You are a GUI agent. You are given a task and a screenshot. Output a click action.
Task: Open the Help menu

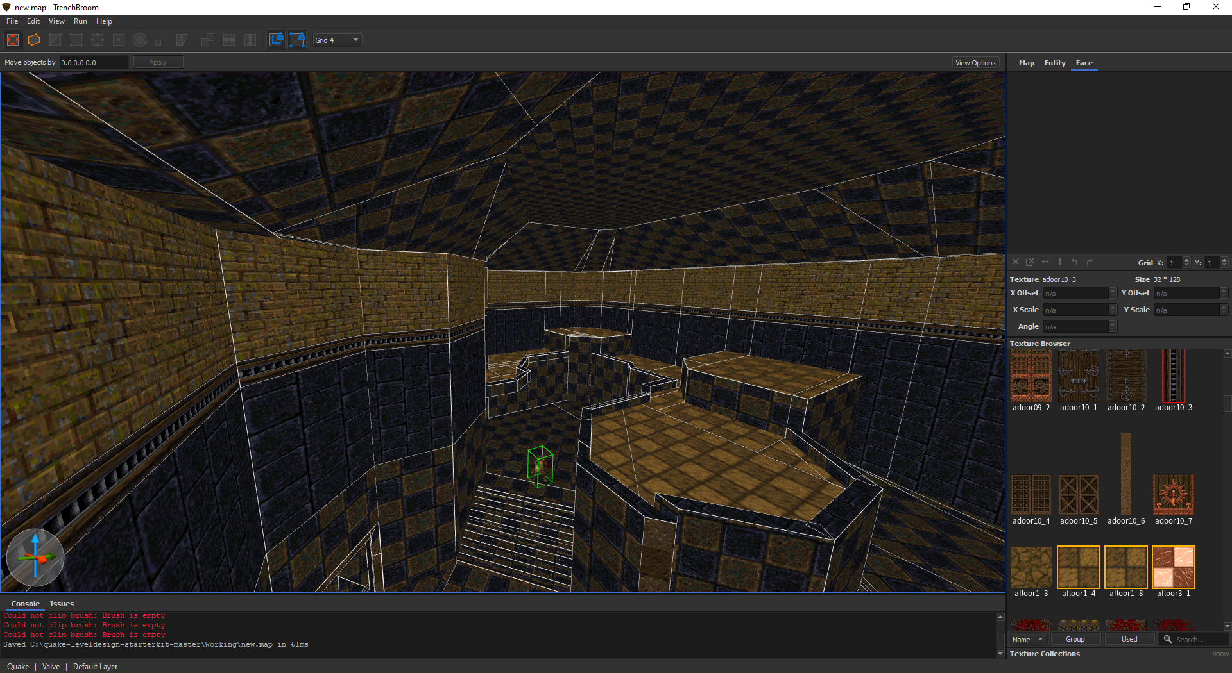click(x=104, y=21)
